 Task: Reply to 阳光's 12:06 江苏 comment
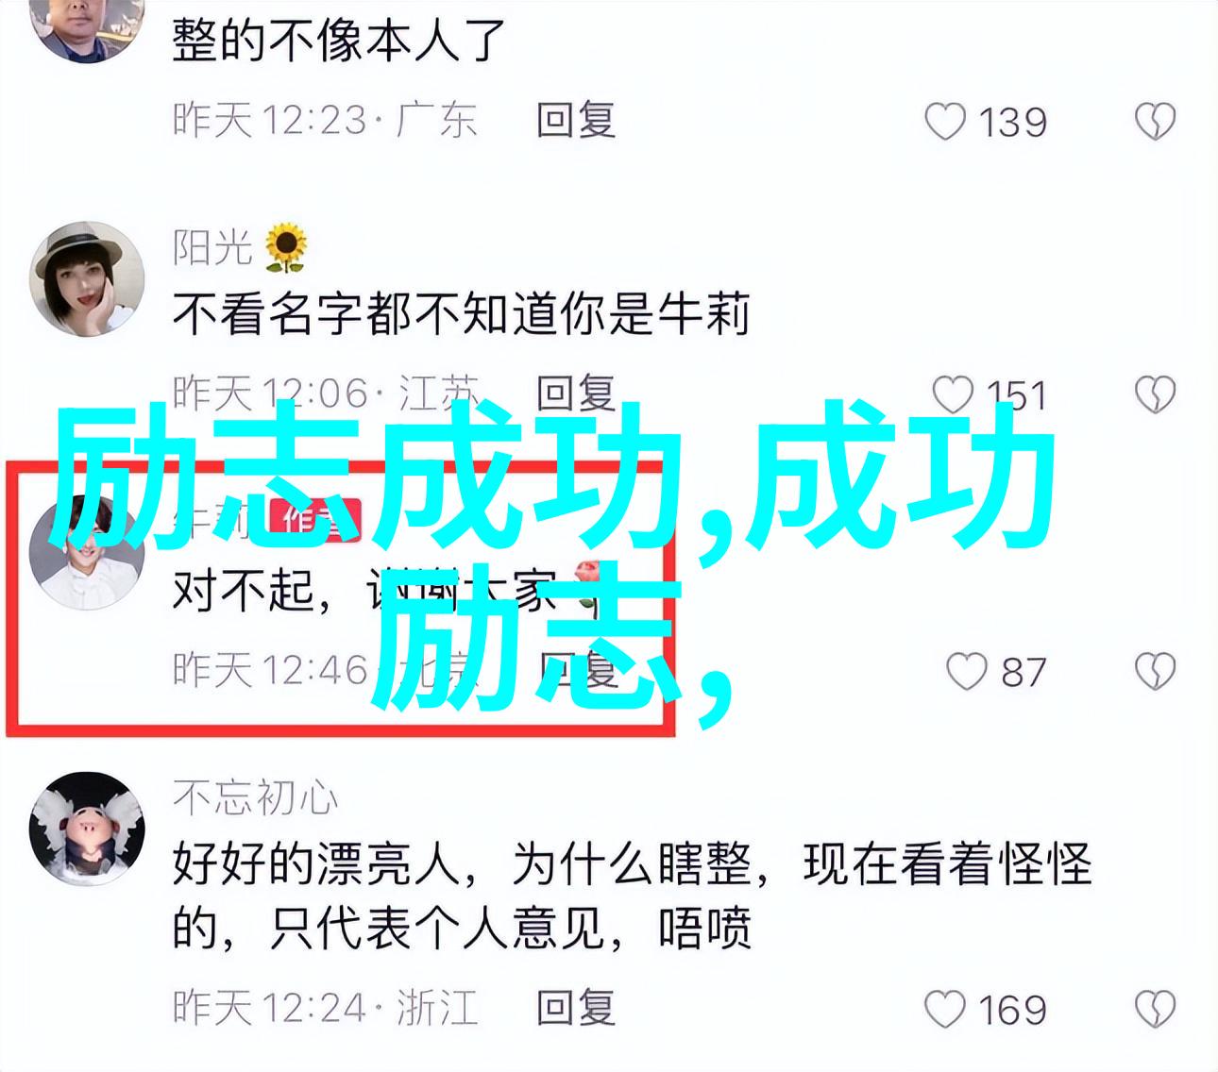pyautogui.click(x=576, y=394)
